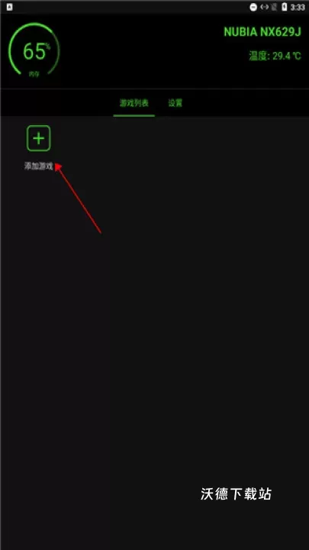Image resolution: width=309 pixels, height=550 pixels.
Task: Tap the green plus add-game icon
Action: (39, 138)
